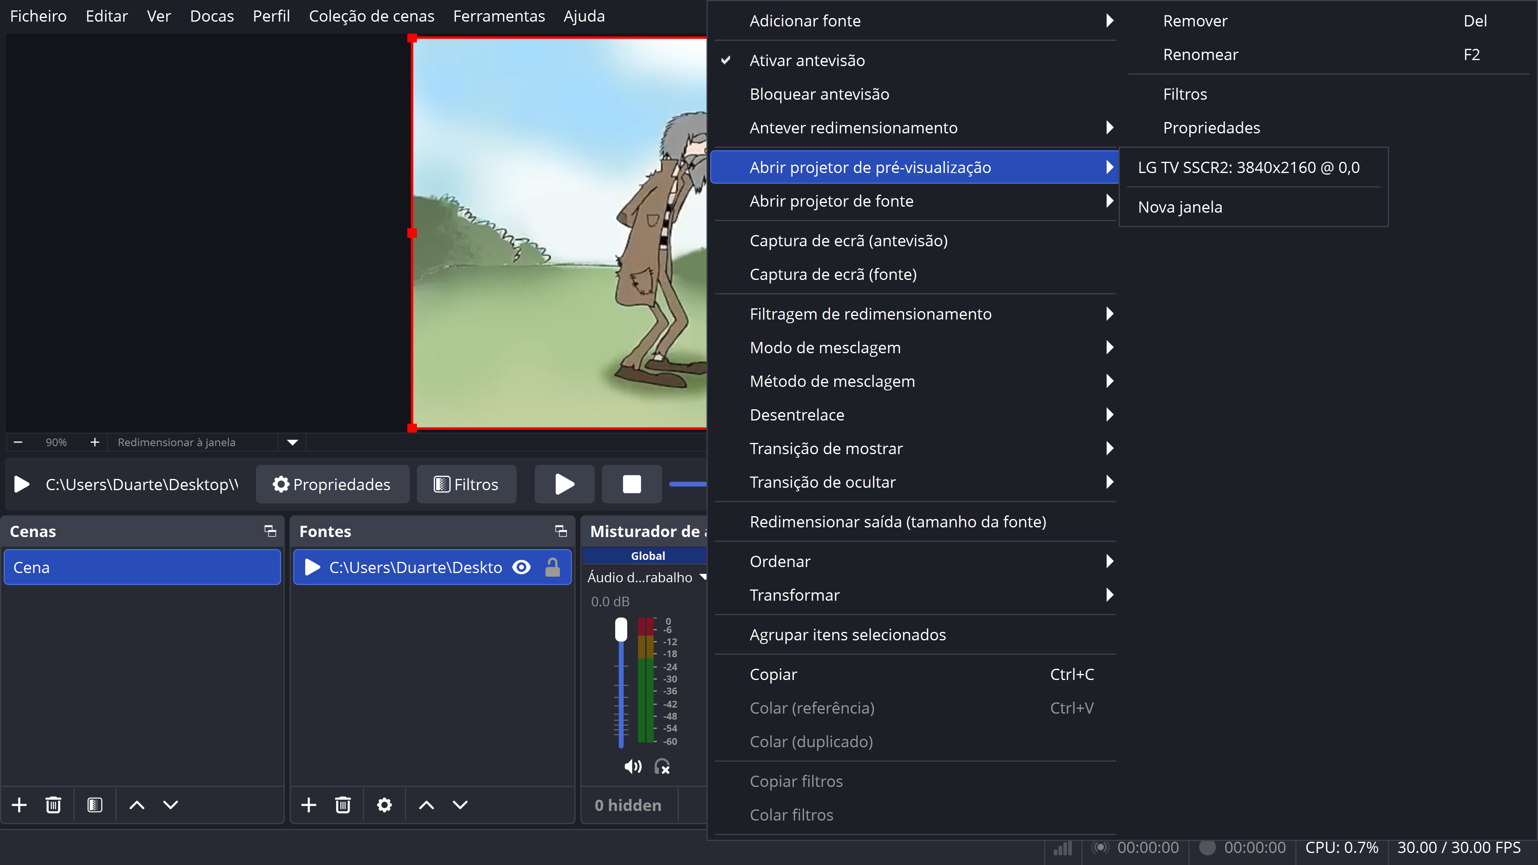Screen dimensions: 1538x865
Task: Open the preview scaling dropdown arrow
Action: tap(292, 443)
